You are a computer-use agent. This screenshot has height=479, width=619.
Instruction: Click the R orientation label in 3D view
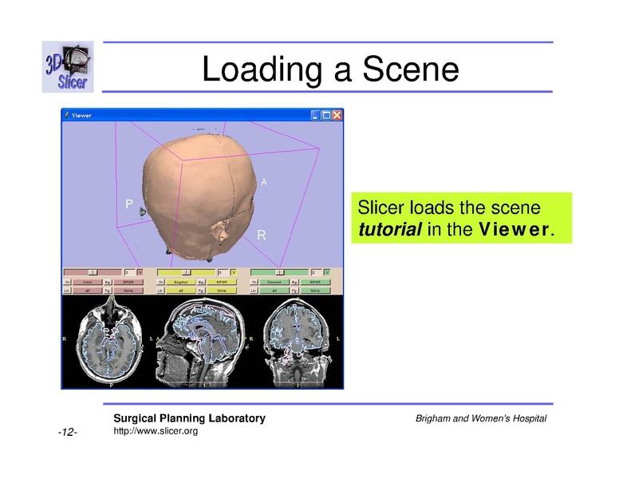[262, 235]
